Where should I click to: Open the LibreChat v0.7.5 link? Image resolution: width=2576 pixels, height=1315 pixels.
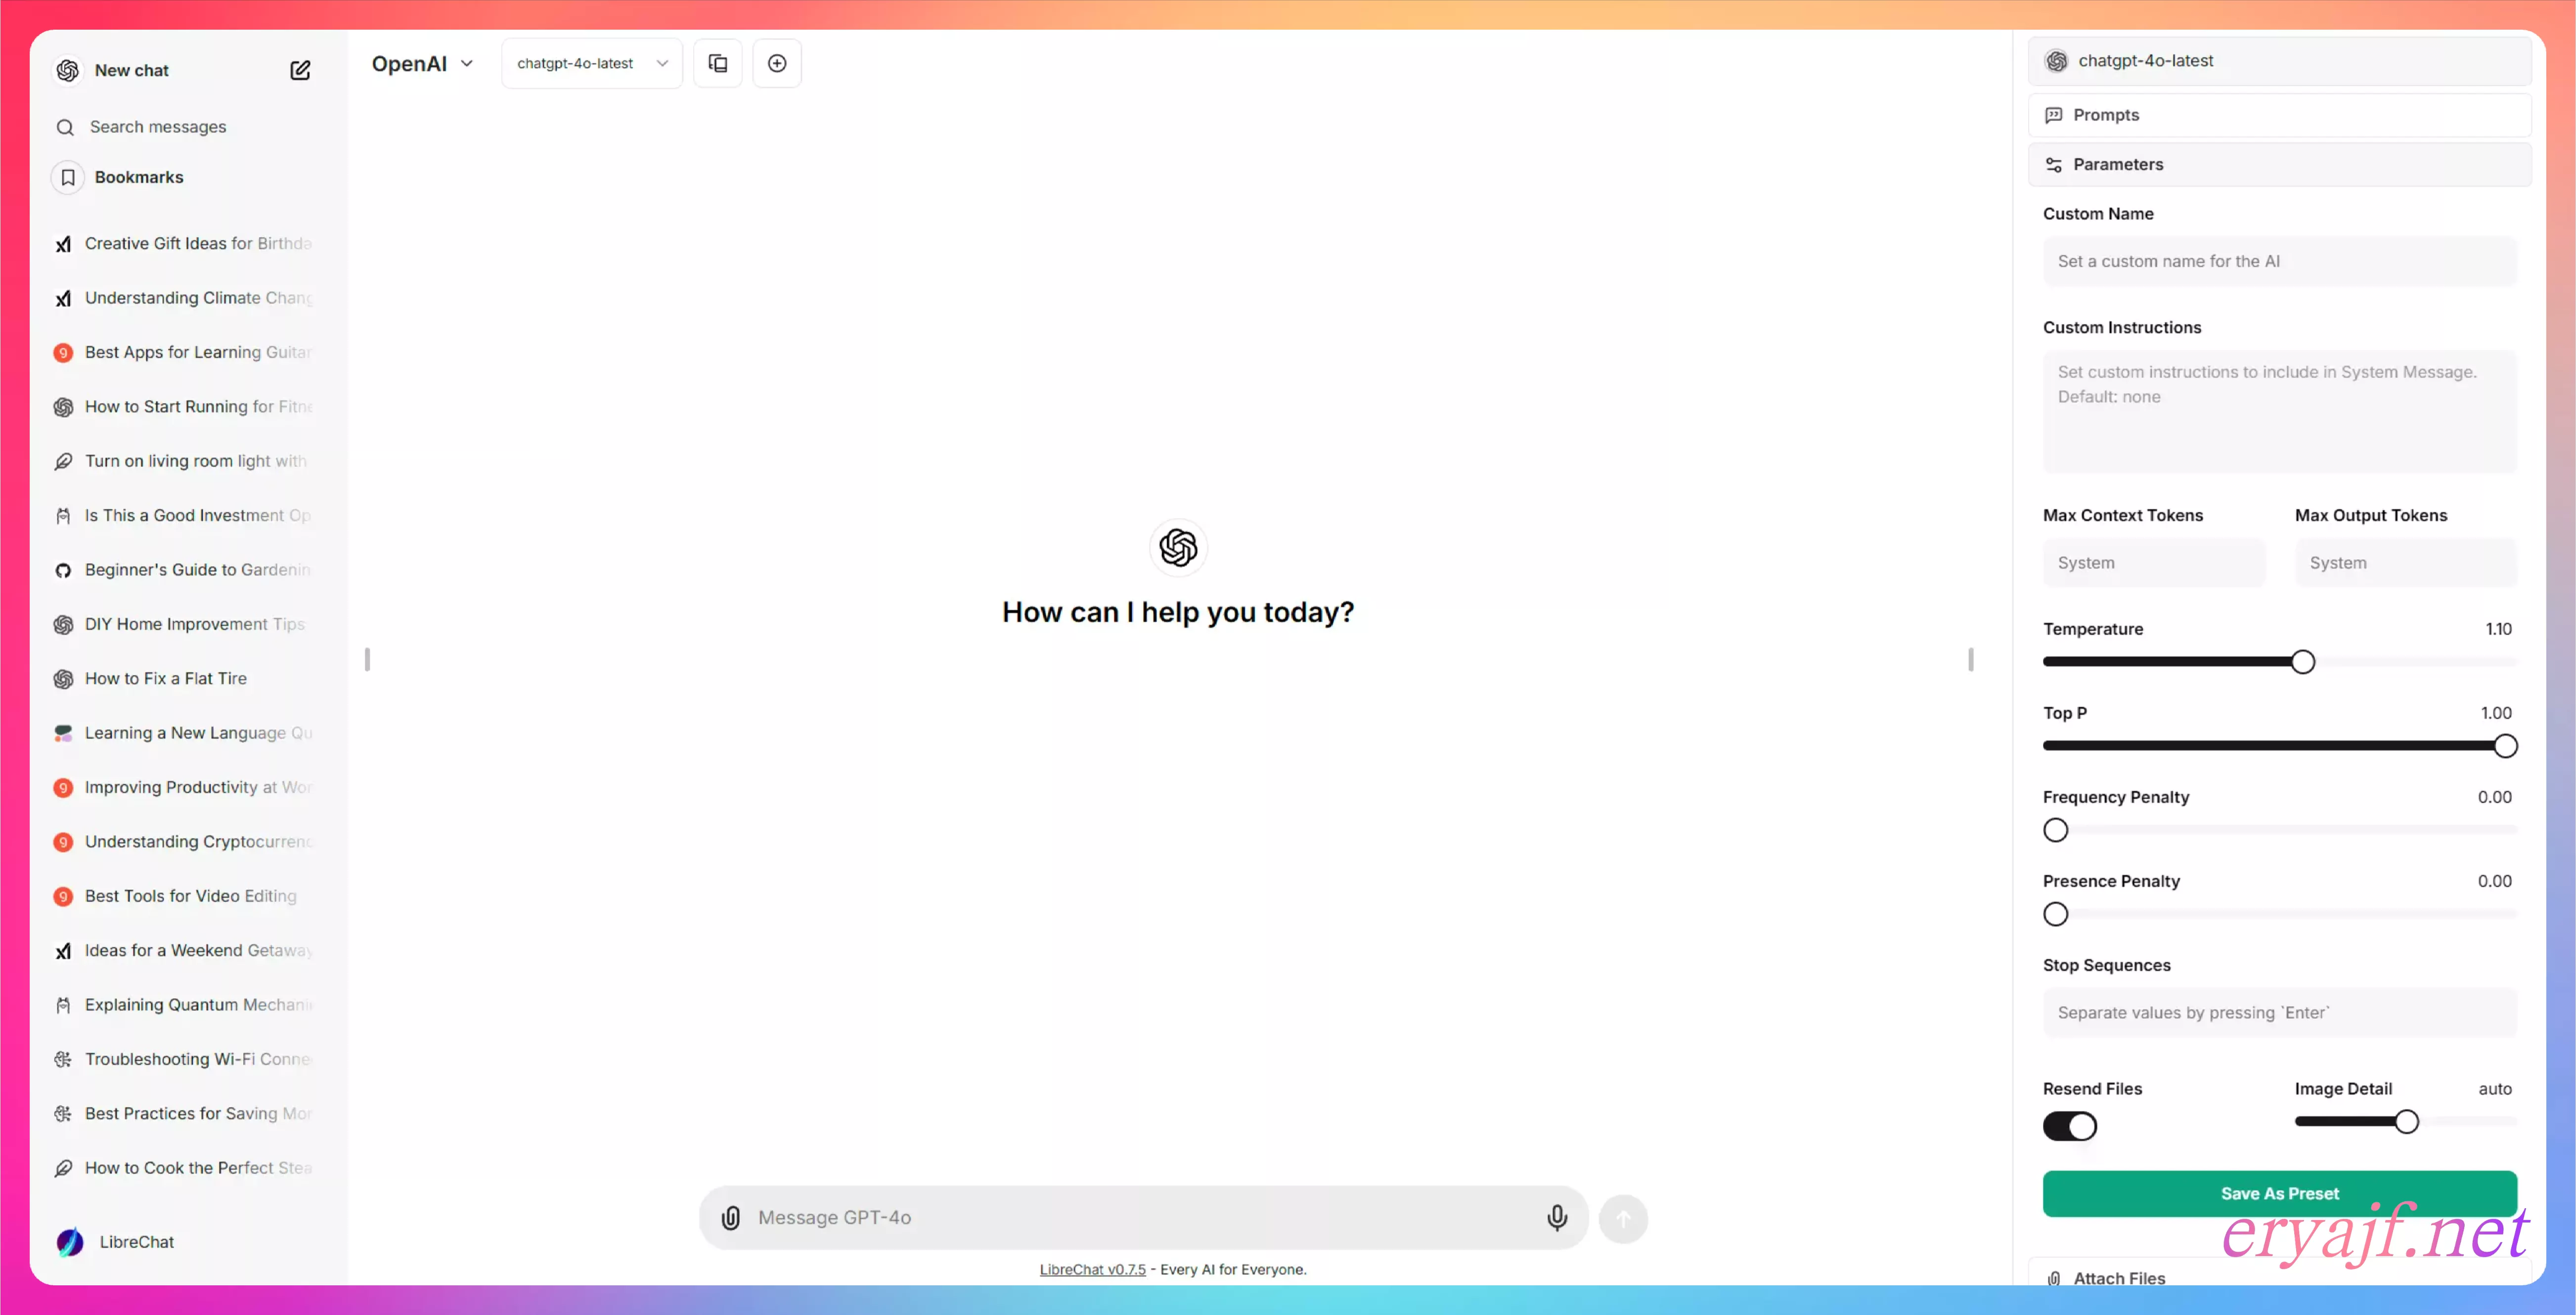pyautogui.click(x=1092, y=1269)
